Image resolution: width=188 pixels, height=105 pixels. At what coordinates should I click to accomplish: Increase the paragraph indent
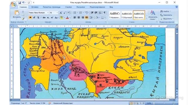(96, 13)
